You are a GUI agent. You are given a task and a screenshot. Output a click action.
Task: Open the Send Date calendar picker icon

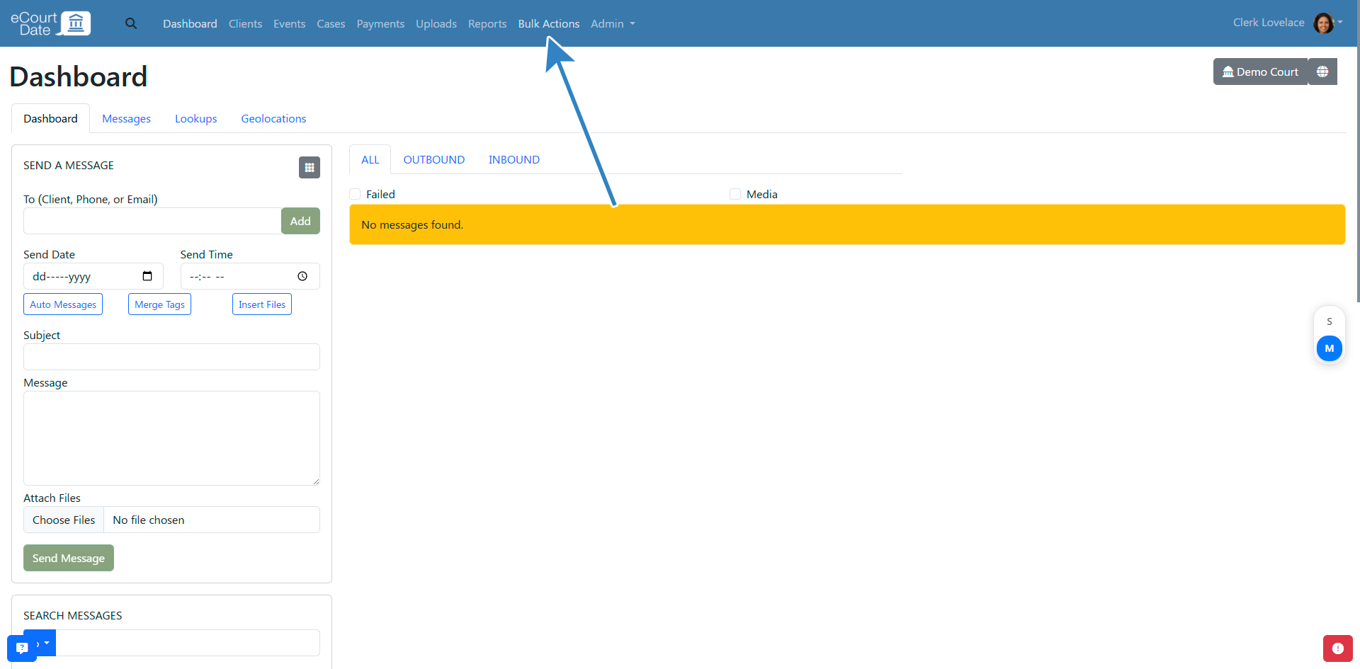[x=147, y=276]
